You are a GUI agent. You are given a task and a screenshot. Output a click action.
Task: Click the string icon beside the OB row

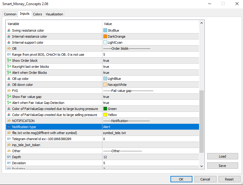point(9,49)
